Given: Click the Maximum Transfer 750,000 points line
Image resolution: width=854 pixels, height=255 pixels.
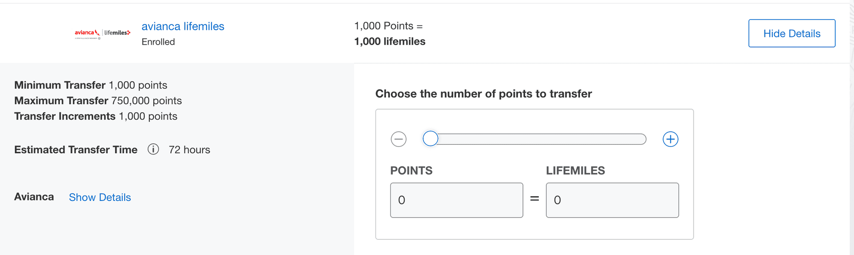Looking at the screenshot, I should point(98,100).
